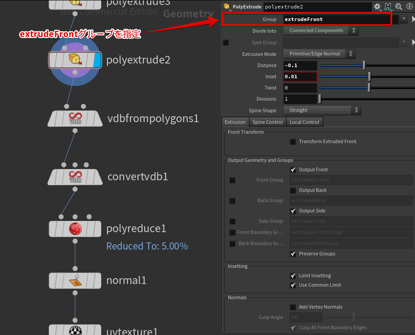Open the Split Group dropdown arrow

point(404,42)
